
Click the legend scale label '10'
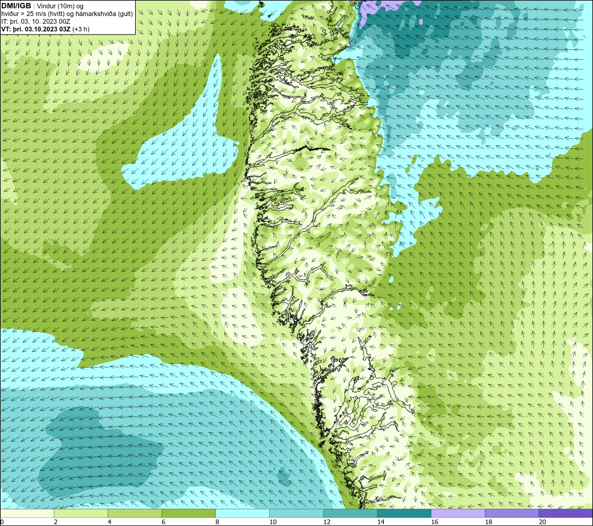pos(273,522)
